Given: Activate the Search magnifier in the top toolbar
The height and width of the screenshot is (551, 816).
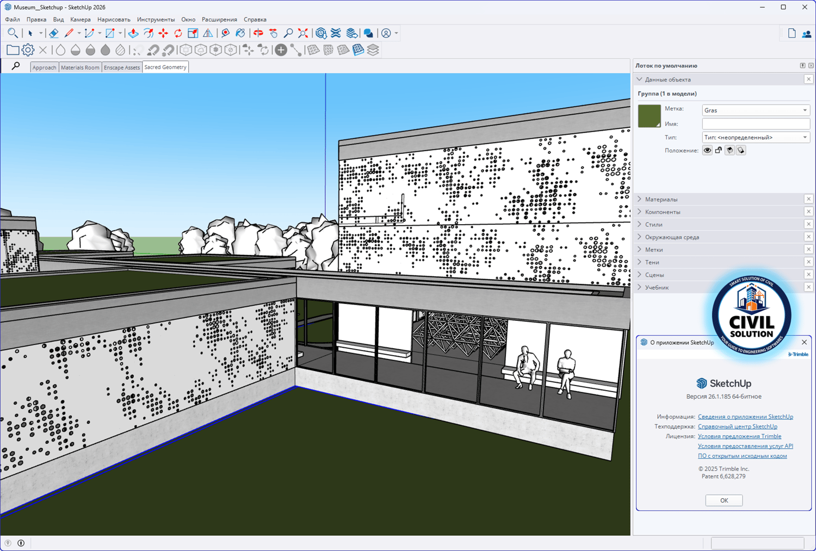Looking at the screenshot, I should coord(13,33).
